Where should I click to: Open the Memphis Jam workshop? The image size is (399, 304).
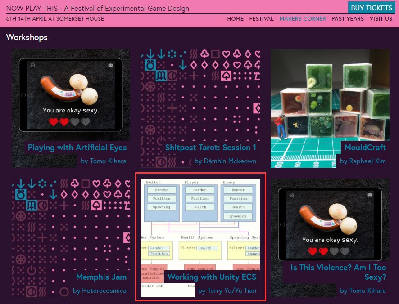click(101, 277)
